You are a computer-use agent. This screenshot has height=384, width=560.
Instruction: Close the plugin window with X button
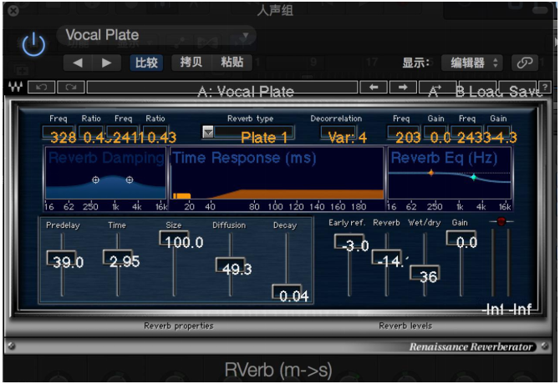[x=13, y=11]
